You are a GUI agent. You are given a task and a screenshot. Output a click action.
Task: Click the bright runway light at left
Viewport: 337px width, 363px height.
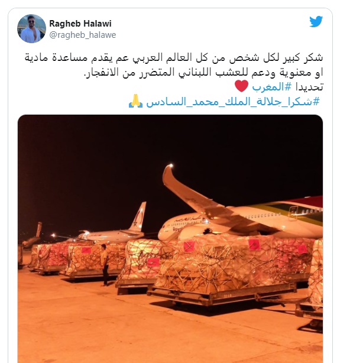[x=53, y=236]
